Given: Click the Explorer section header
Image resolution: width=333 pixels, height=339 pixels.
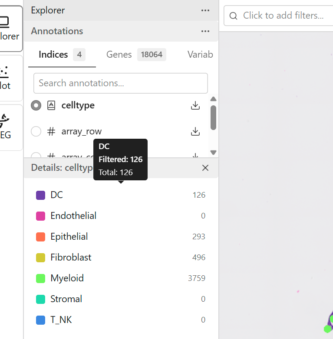Looking at the screenshot, I should [x=121, y=10].
